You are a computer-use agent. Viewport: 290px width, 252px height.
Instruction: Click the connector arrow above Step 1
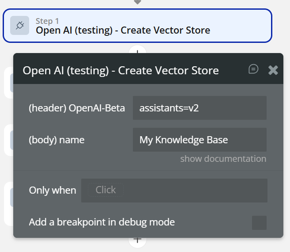[x=137, y=2]
